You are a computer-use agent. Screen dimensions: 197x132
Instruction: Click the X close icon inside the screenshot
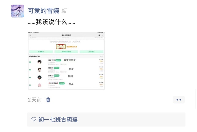tap(30, 35)
